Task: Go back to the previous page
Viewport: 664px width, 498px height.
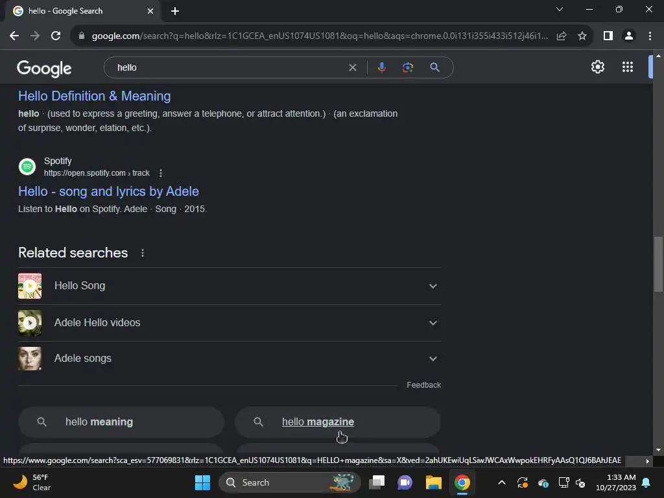Action: (x=14, y=36)
